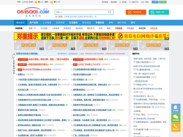
Task: Click the comment icon beside 月租金1000元
Action: 134,84
